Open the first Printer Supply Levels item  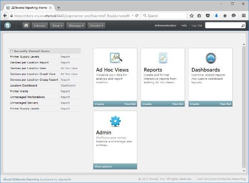coord(24,57)
